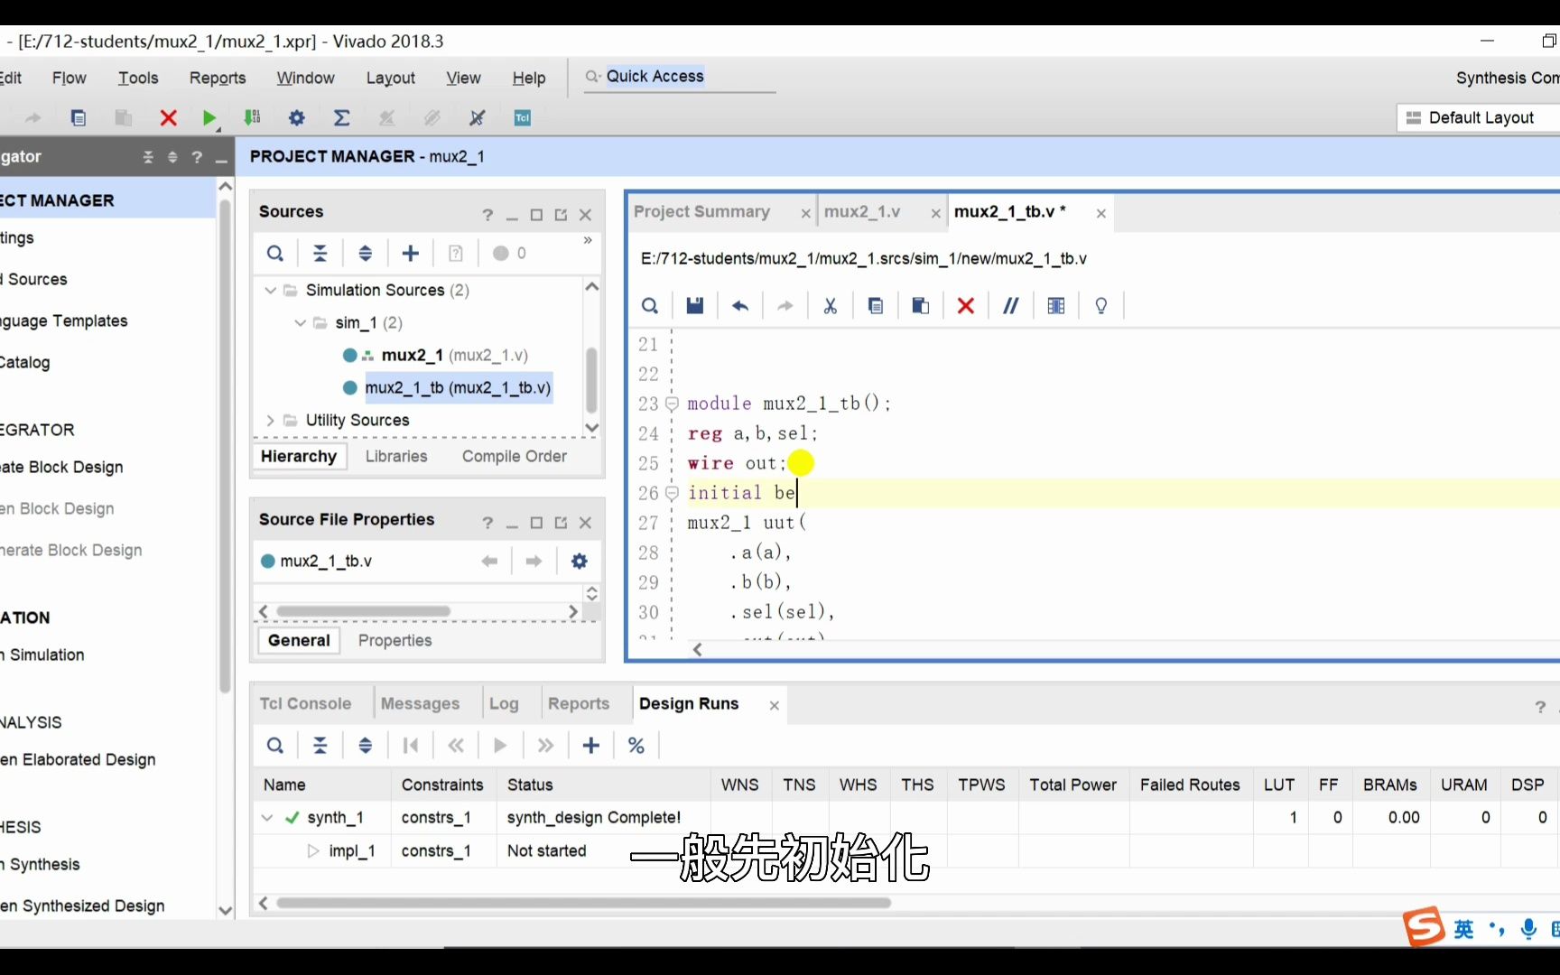Click Run Synthesis in Flow Navigator
The image size is (1560, 975).
coord(40,864)
